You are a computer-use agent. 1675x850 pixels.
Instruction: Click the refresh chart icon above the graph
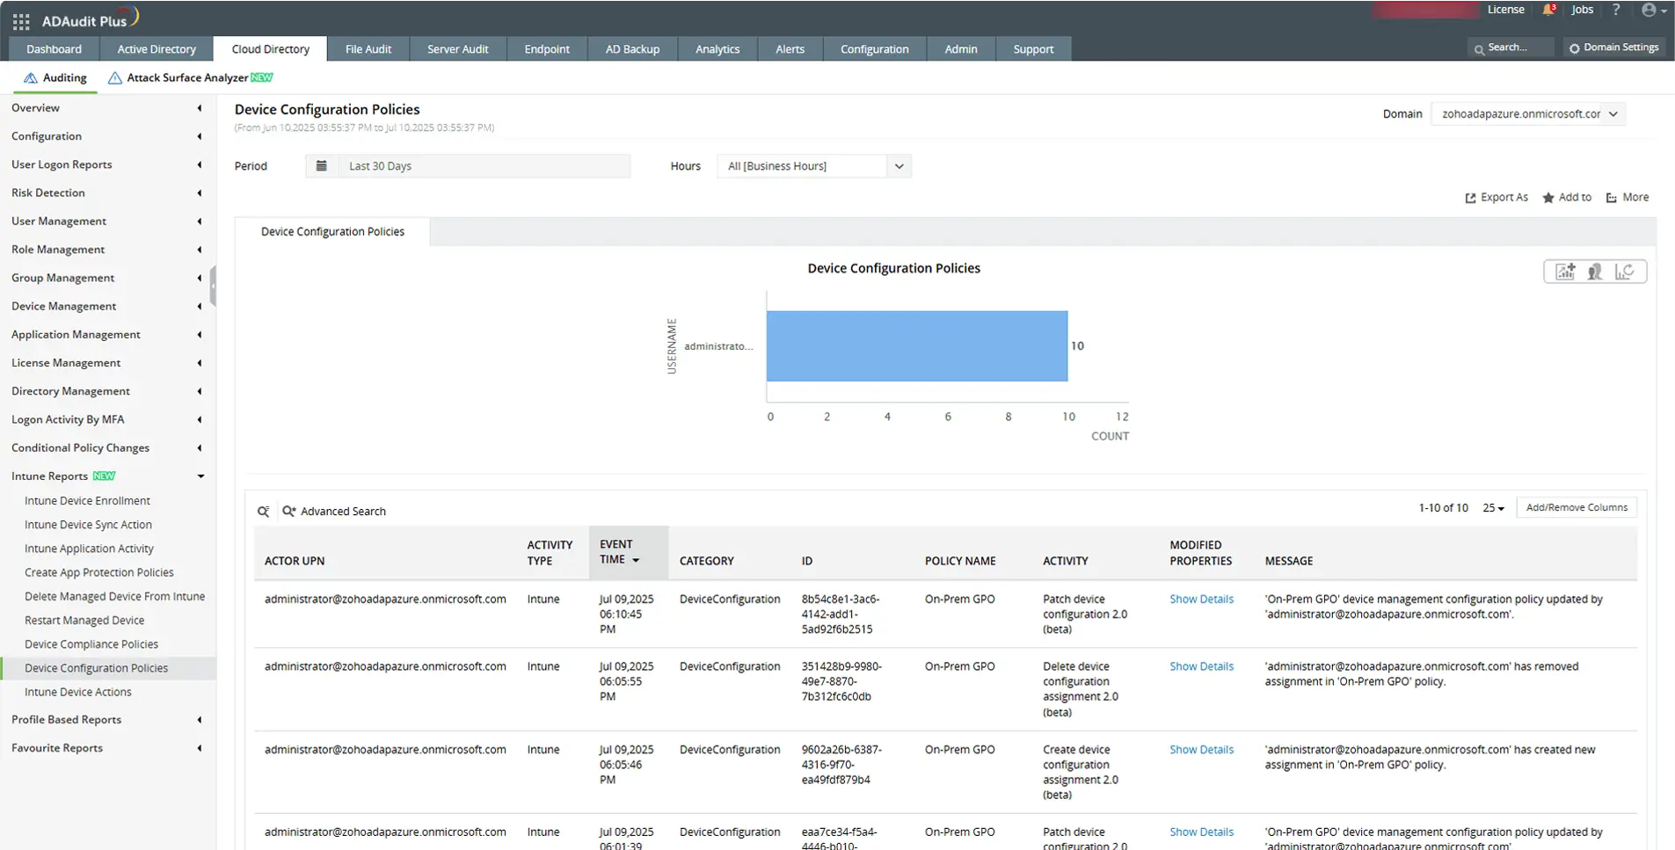(x=1625, y=271)
